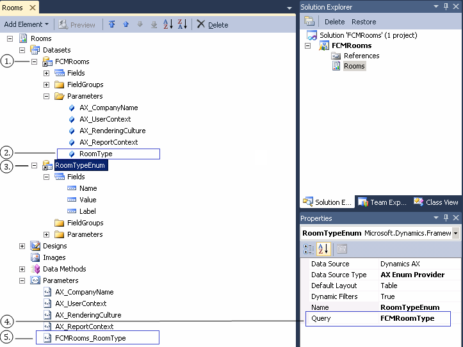Image resolution: width=463 pixels, height=347 pixels.
Task: Click the Move to Bottom arrow icon
Action: click(154, 24)
